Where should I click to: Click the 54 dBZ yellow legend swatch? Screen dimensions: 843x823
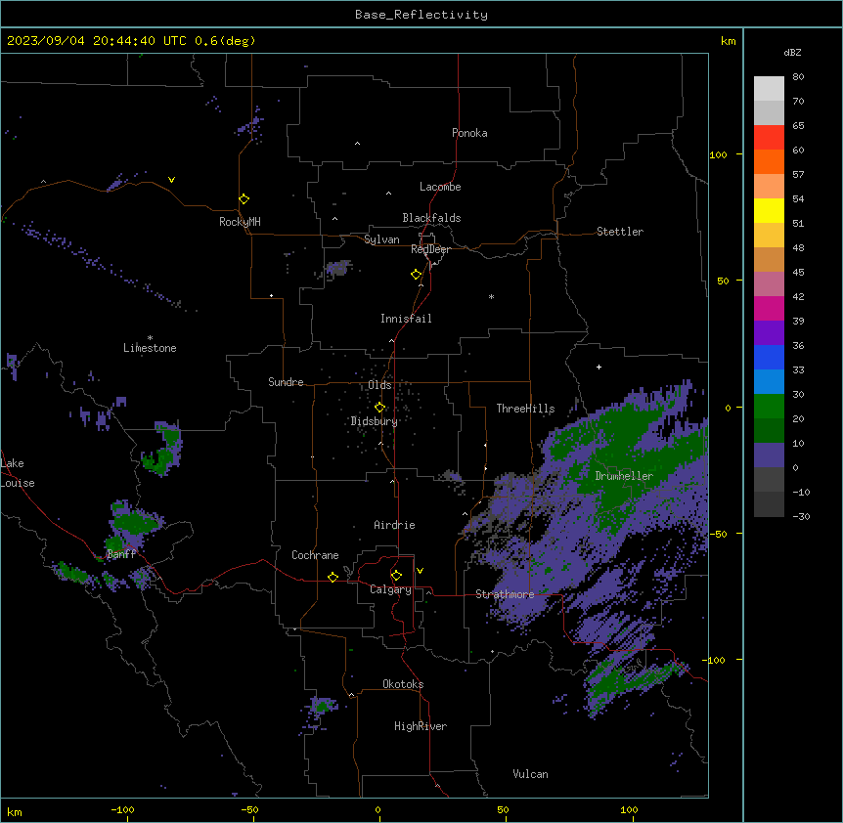pos(769,210)
